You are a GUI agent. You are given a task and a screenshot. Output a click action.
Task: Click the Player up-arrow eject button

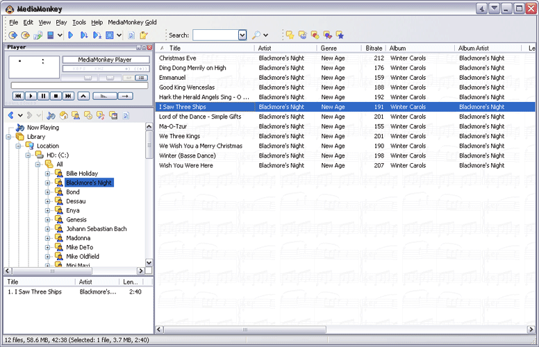(83, 96)
